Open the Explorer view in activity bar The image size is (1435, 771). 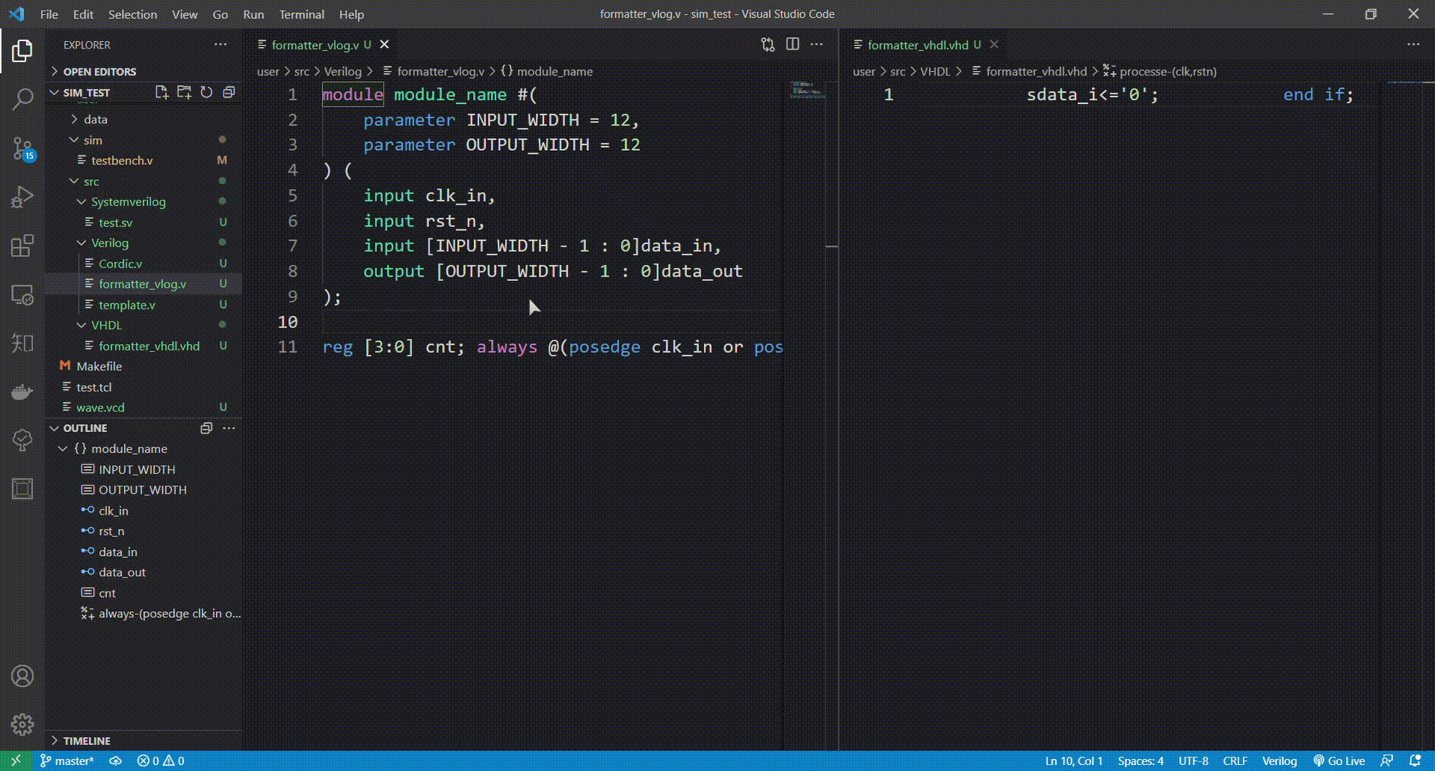(x=22, y=51)
